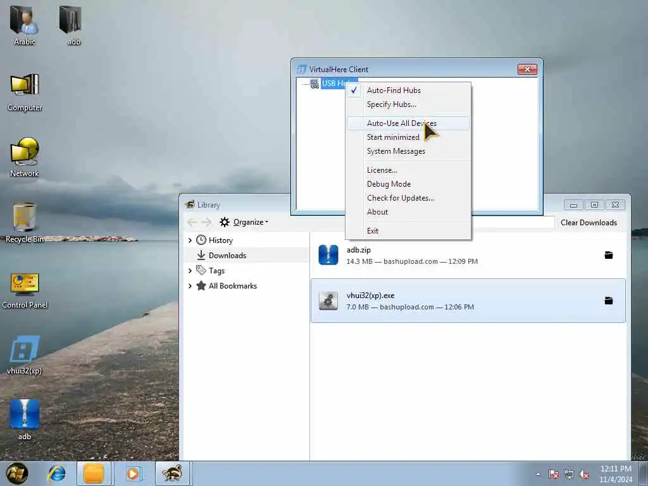Open the media player taskbar icon
The height and width of the screenshot is (486, 648).
pos(133,473)
